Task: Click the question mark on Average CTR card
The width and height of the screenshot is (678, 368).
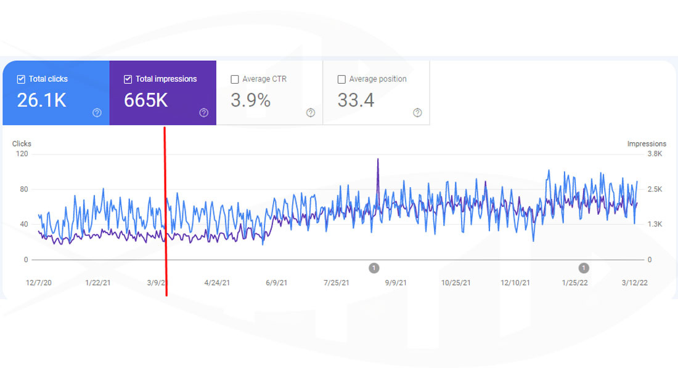Action: [x=310, y=113]
